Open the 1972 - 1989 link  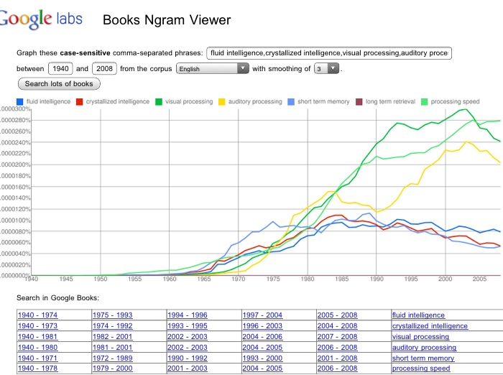point(113,358)
